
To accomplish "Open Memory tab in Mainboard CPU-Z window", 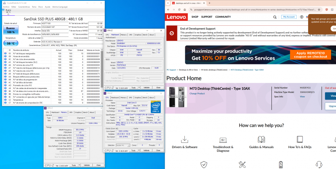I will point(124,35).
